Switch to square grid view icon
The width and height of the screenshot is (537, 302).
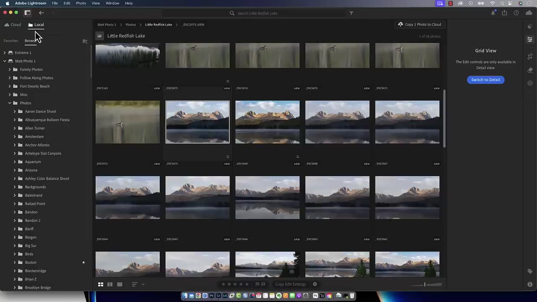[110, 284]
